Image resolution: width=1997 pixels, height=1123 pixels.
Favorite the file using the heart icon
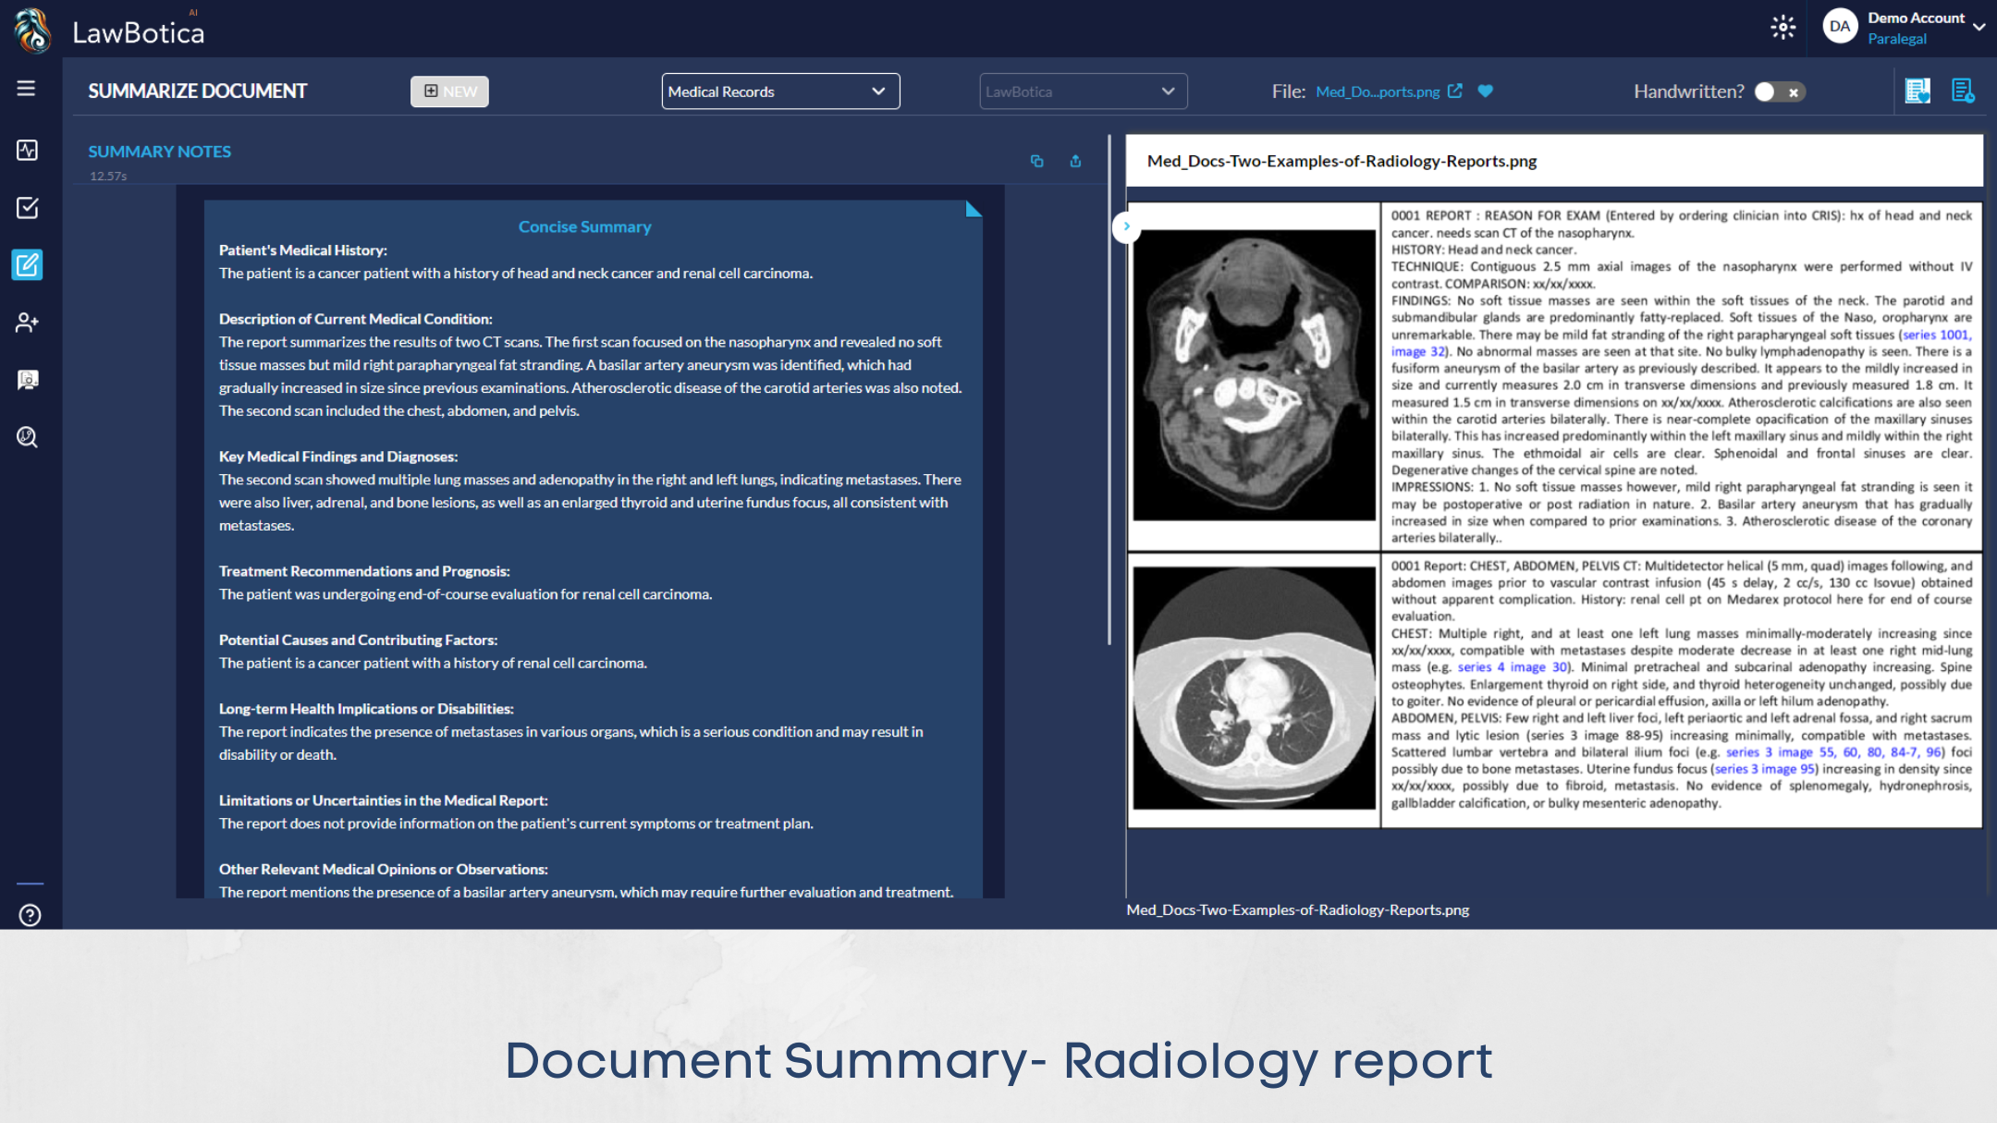point(1486,92)
